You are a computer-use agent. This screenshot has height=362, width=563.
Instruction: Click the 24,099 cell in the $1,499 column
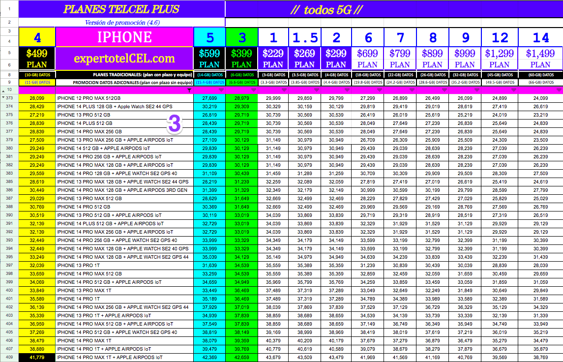click(540, 98)
